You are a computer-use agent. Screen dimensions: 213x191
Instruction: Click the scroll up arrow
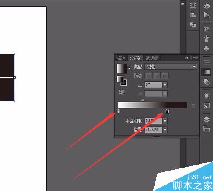coord(183,3)
